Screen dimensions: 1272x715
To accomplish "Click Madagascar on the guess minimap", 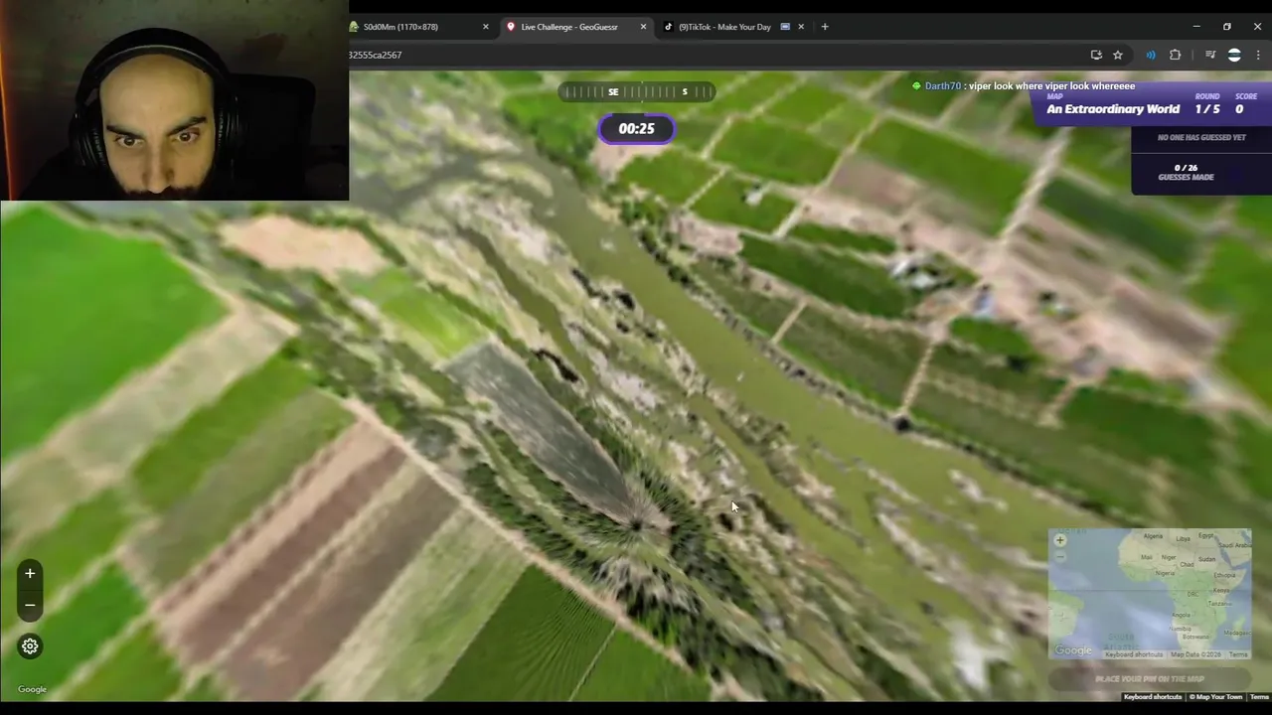I will [1237, 633].
